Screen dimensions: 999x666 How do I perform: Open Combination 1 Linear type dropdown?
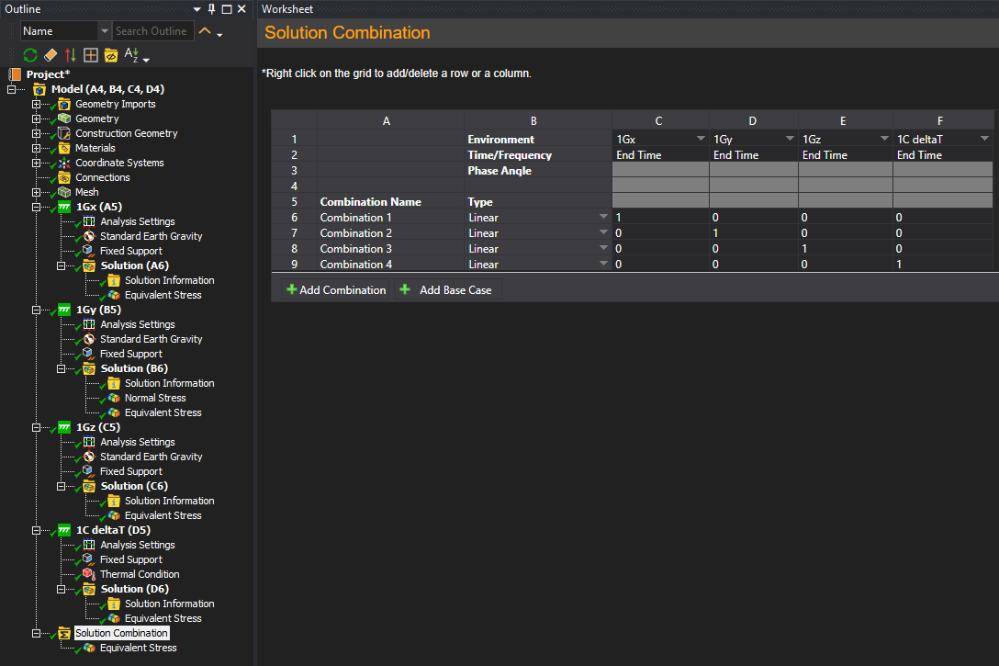coord(603,218)
